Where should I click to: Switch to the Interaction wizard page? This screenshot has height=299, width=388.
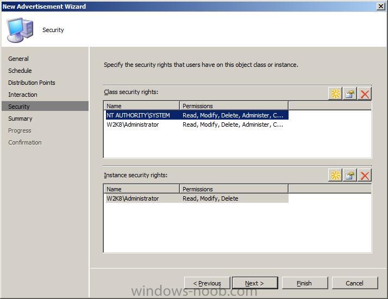pyautogui.click(x=23, y=95)
